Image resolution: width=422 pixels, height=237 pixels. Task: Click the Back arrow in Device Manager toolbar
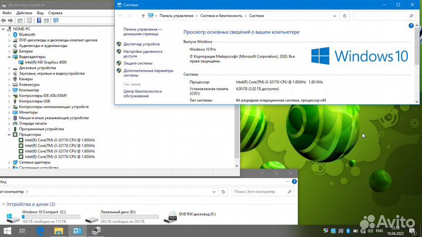point(4,21)
